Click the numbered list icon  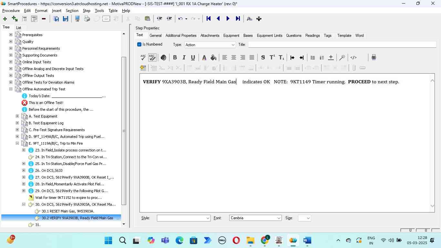[x=322, y=57]
